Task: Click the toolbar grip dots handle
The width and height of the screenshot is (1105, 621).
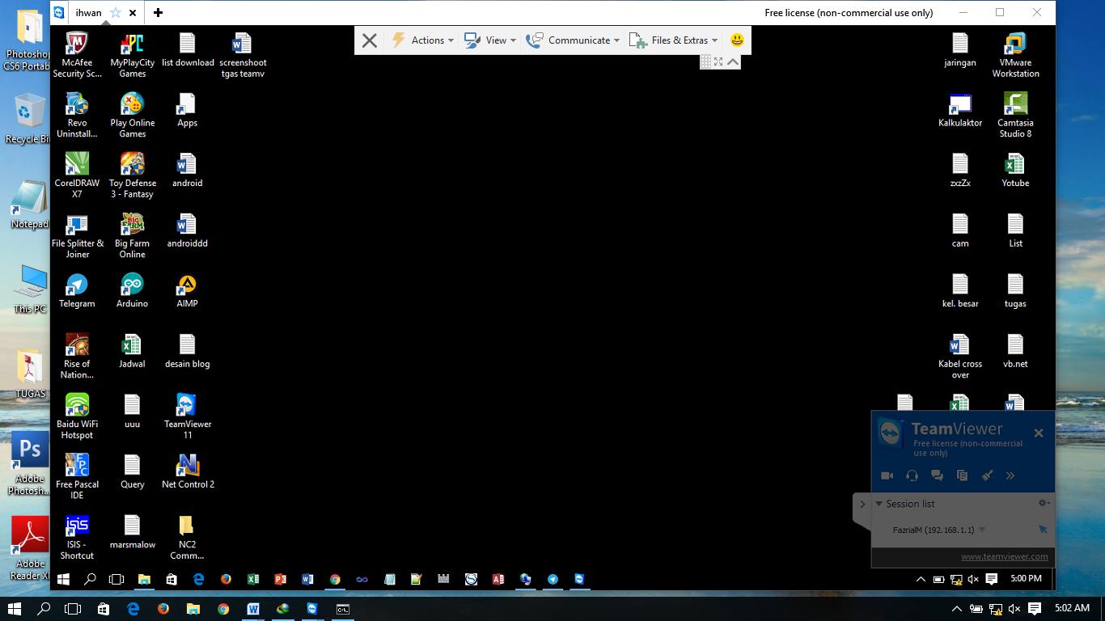Action: click(x=705, y=61)
